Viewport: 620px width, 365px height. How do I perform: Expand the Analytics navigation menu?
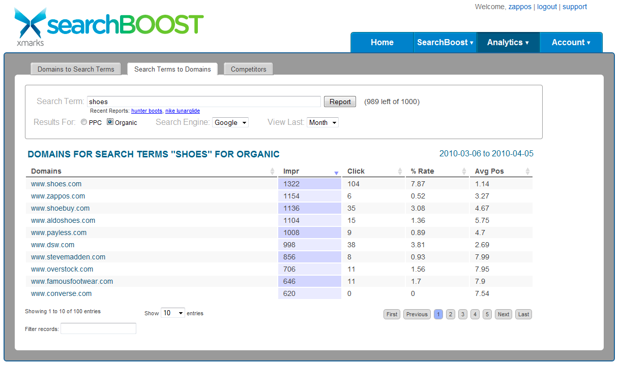(x=508, y=43)
